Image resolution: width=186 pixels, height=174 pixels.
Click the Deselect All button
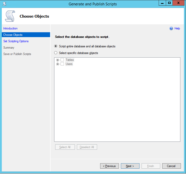coord(87,147)
